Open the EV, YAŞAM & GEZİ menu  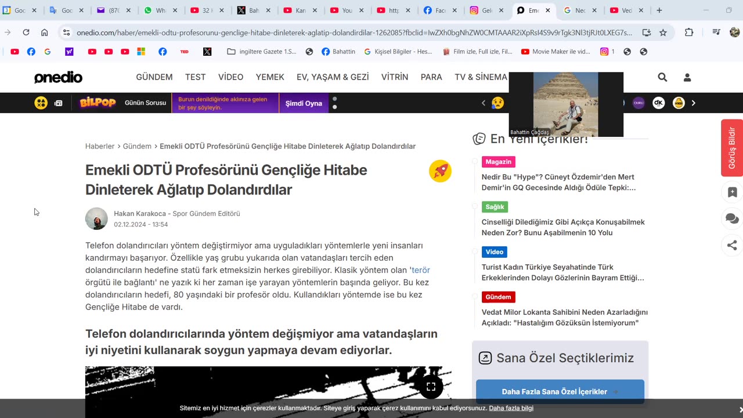(333, 77)
